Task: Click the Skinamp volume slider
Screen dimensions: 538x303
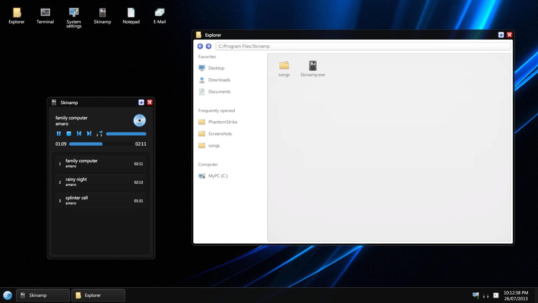Action: point(126,134)
